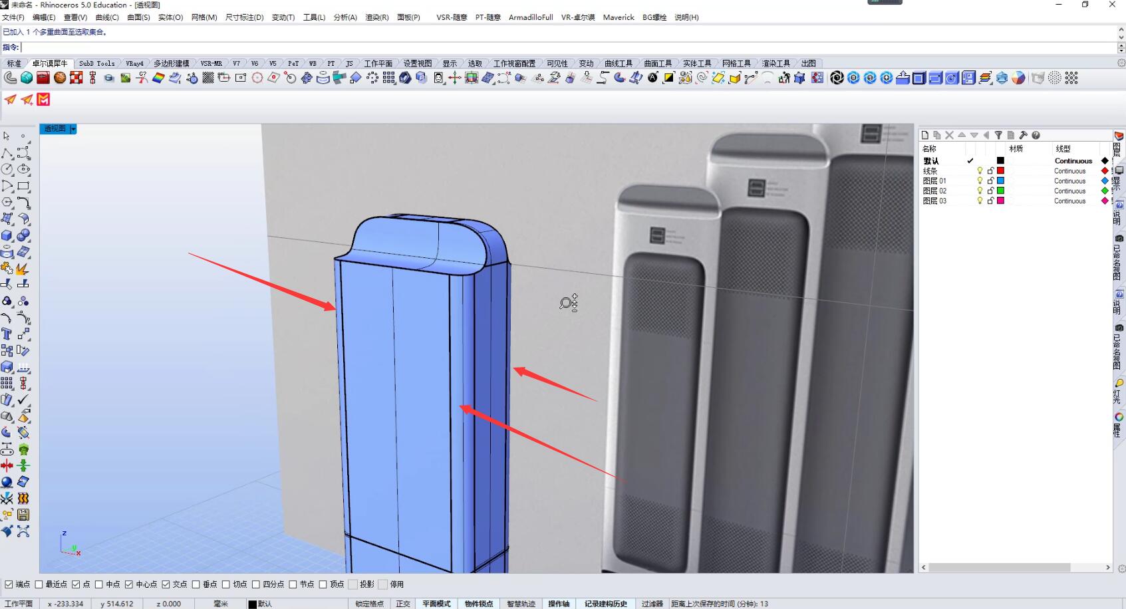This screenshot has width=1126, height=609.
Task: Toggle the 端点 end point osnap checkbox
Action: pyautogui.click(x=9, y=584)
